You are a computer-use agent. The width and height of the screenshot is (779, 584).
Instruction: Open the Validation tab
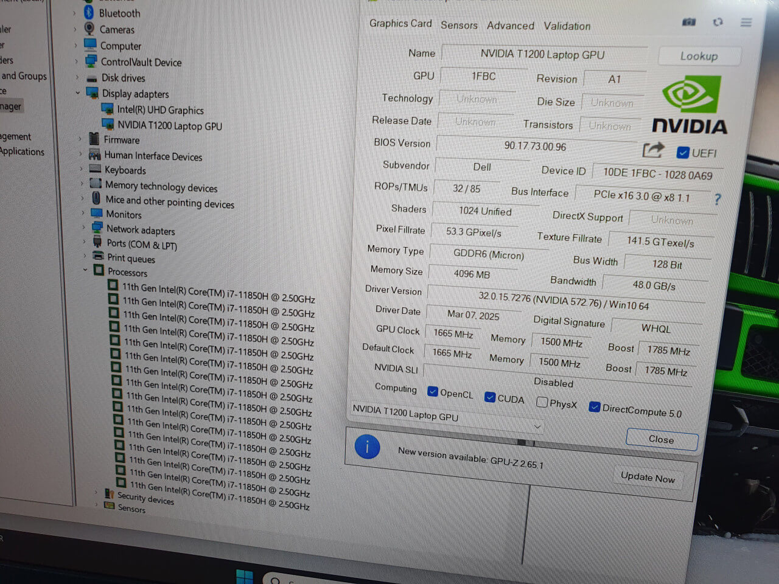pyautogui.click(x=567, y=26)
